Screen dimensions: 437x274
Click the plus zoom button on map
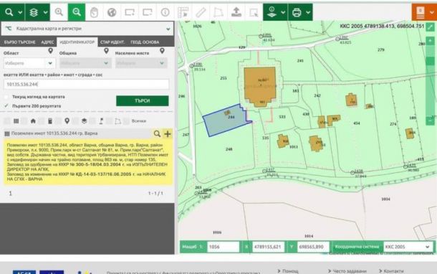coord(431,41)
